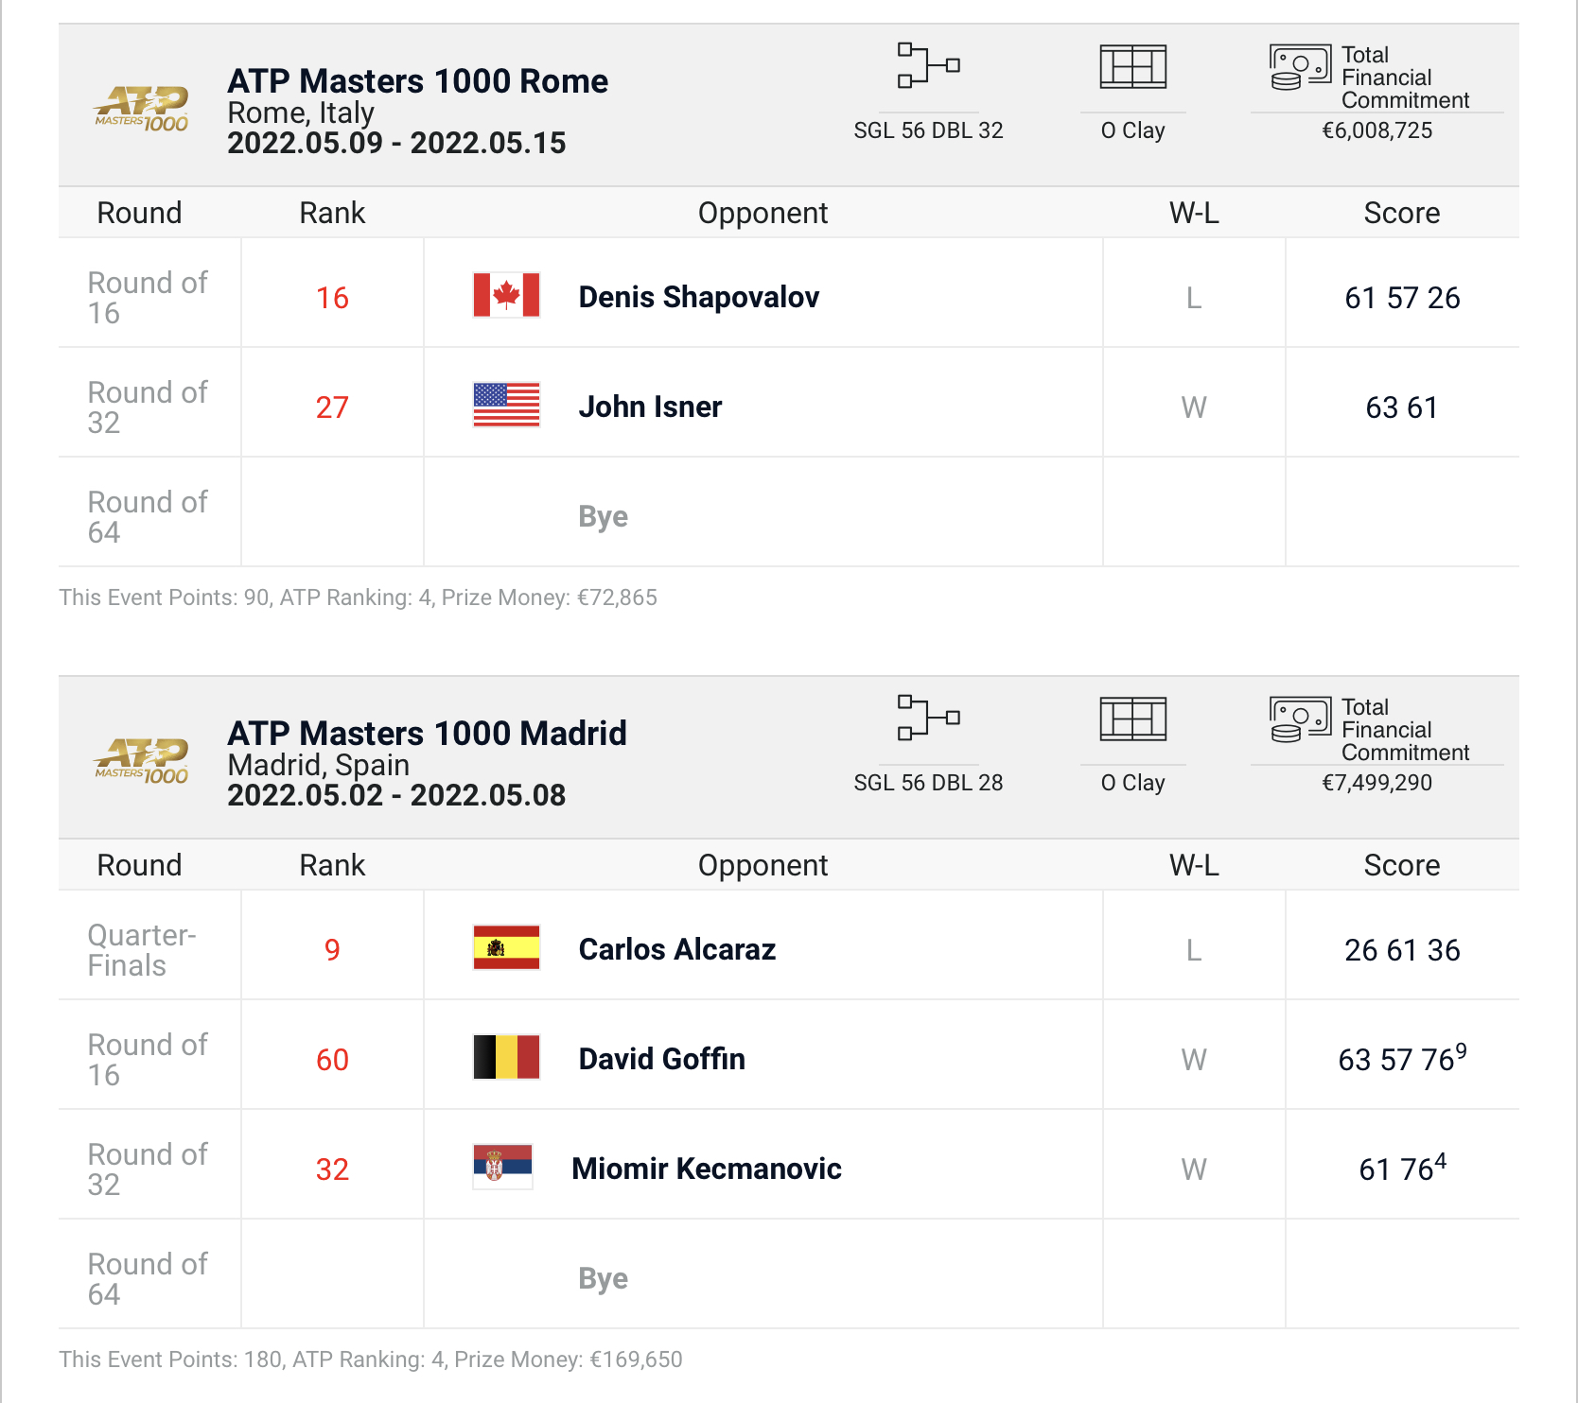This screenshot has height=1403, width=1578.
Task: Open the Carlos Alcaraz player profile
Action: 676,949
